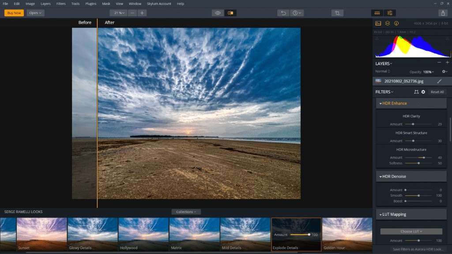The height and width of the screenshot is (254, 452).
Task: Toggle the before/after compare view button
Action: (x=230, y=13)
